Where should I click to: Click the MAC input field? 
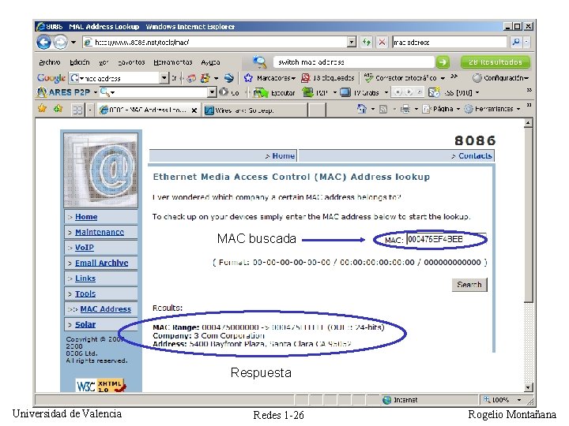pos(446,239)
